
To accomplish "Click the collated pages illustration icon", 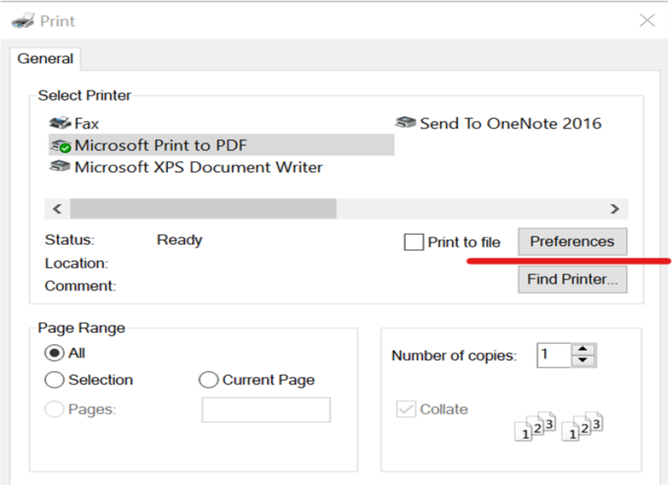I will 559,426.
